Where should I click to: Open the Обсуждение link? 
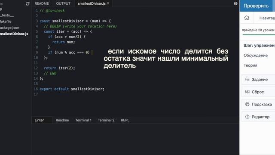coord(256,56)
